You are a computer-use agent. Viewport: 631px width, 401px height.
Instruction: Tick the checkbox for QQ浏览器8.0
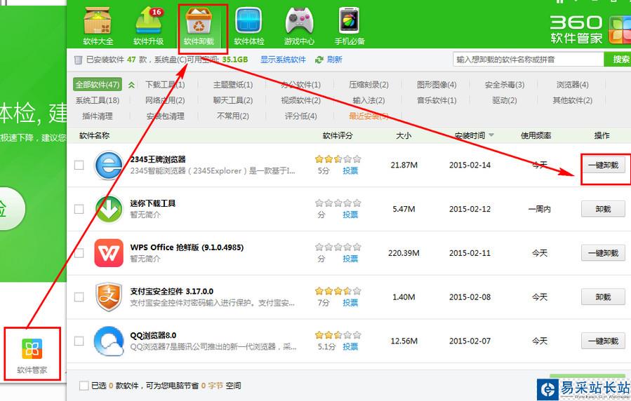(x=79, y=341)
